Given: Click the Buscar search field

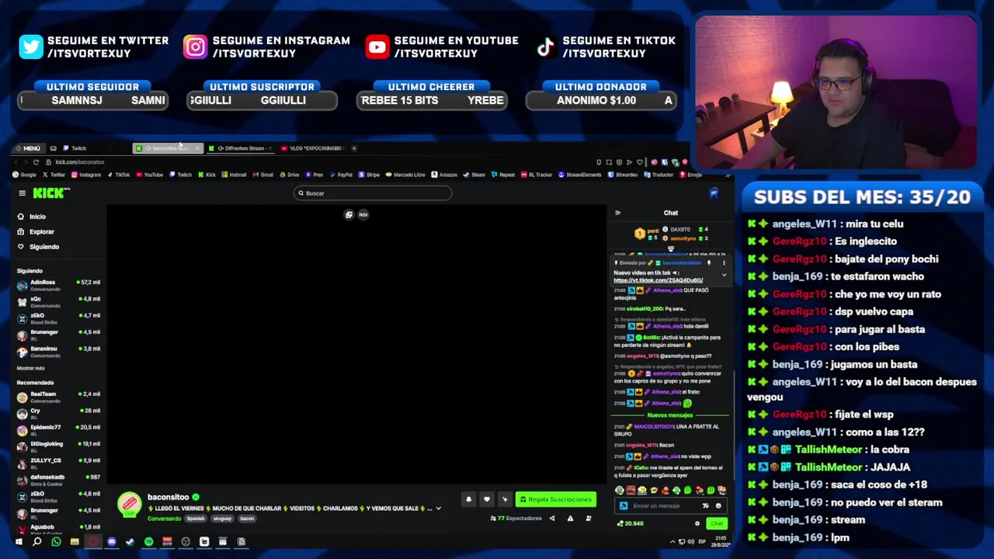Looking at the screenshot, I should [373, 193].
